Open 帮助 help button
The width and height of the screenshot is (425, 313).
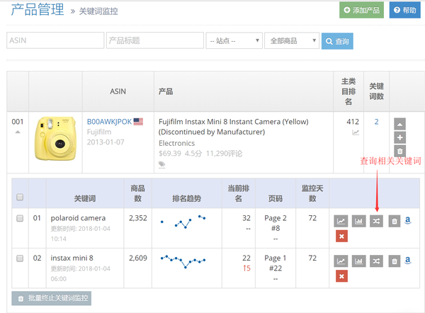405,10
